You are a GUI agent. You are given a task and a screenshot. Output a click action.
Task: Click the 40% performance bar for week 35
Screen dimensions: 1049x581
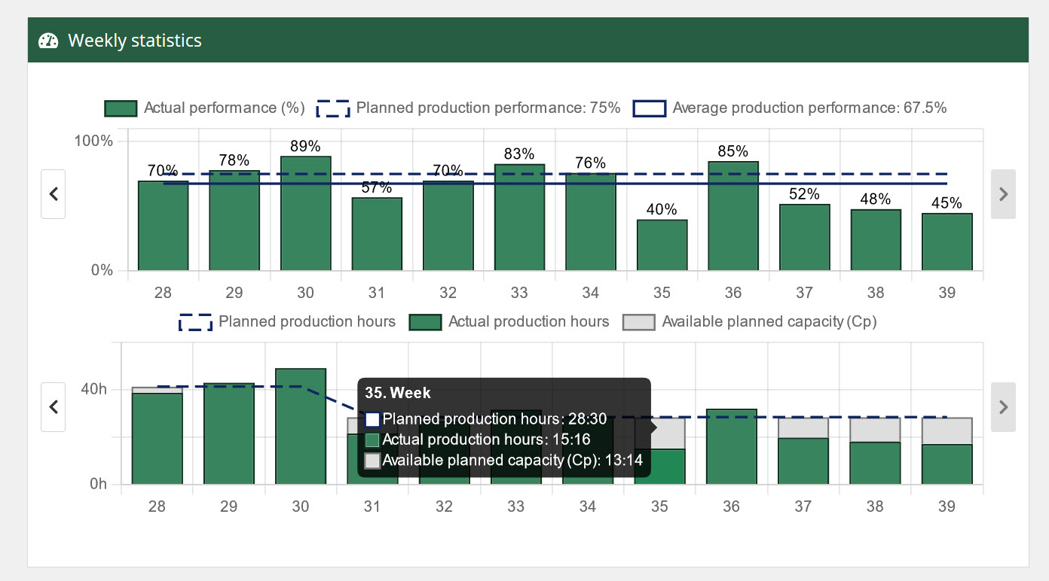(x=662, y=245)
